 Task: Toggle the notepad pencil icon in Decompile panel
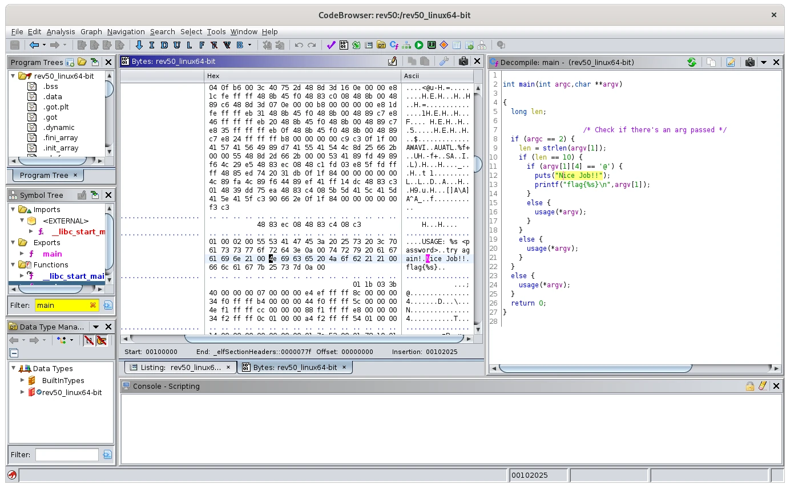coord(731,62)
